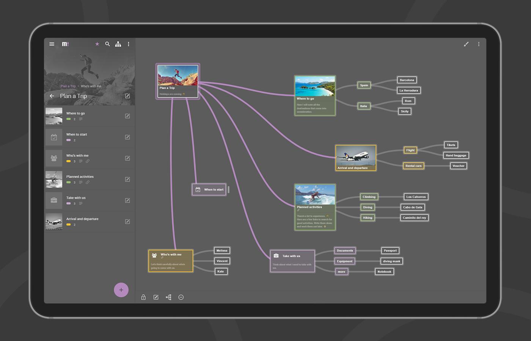531x341 pixels.
Task: Edit the Plan a Trip header title
Action: coord(127,96)
